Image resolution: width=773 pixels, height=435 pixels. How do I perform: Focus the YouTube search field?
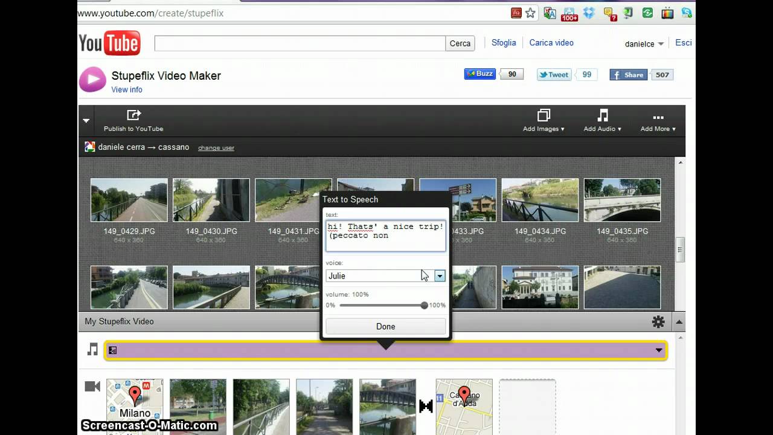(300, 43)
